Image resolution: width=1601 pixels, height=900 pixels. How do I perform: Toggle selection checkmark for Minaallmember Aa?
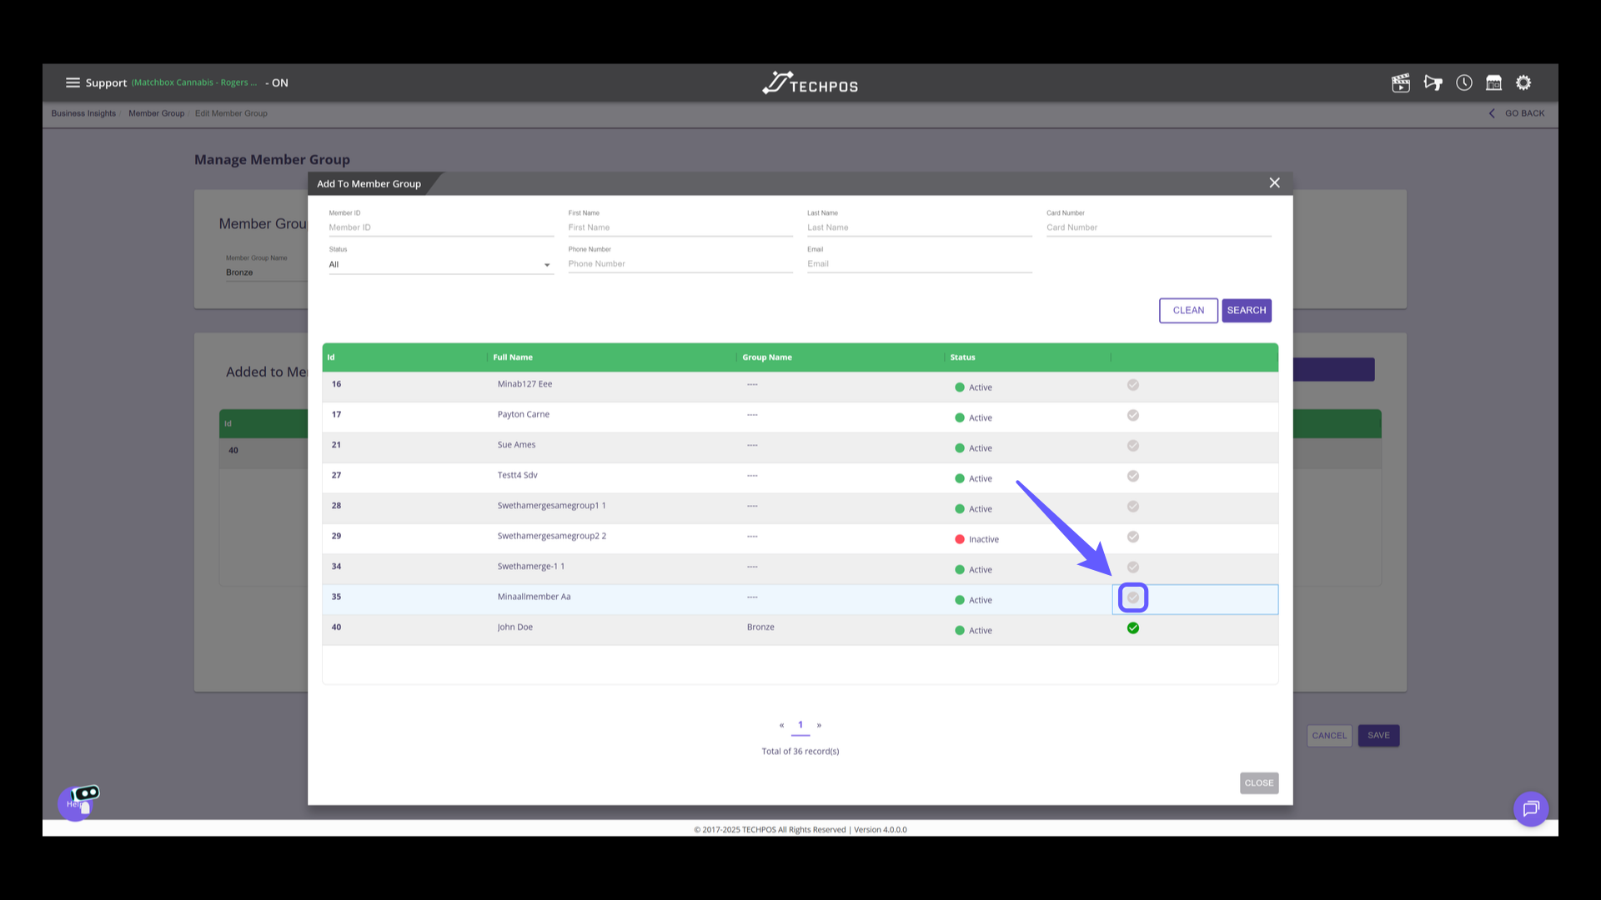pyautogui.click(x=1133, y=597)
